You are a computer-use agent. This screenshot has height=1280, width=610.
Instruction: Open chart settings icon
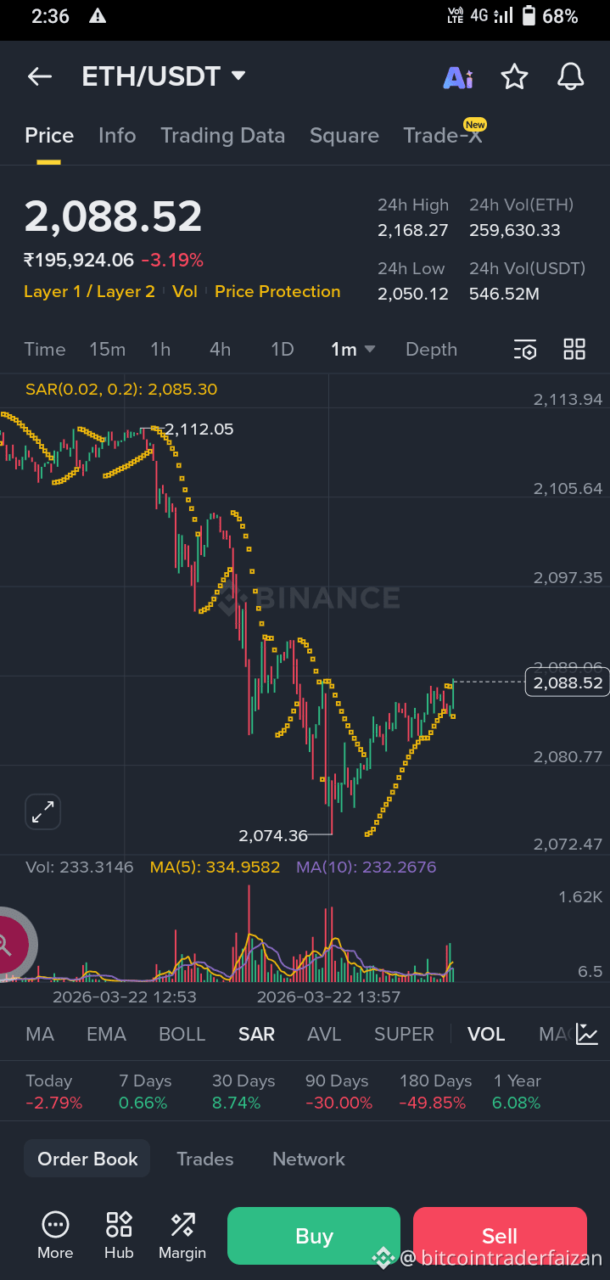coord(525,350)
